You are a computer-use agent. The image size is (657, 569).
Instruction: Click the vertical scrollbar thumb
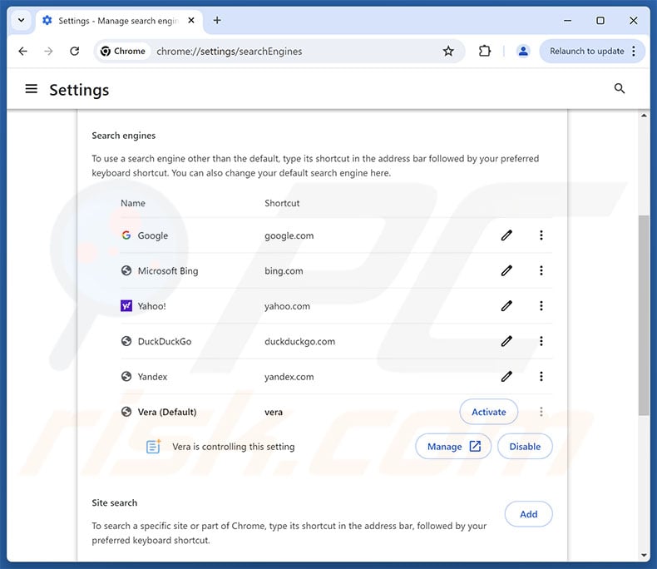pyautogui.click(x=644, y=315)
